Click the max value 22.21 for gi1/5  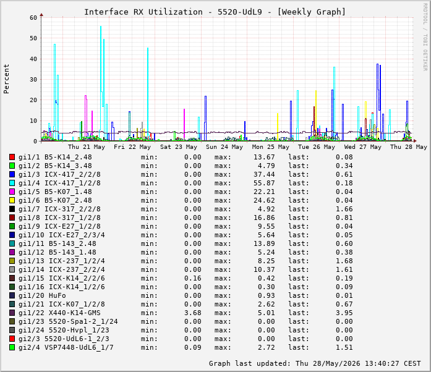pos(264,192)
